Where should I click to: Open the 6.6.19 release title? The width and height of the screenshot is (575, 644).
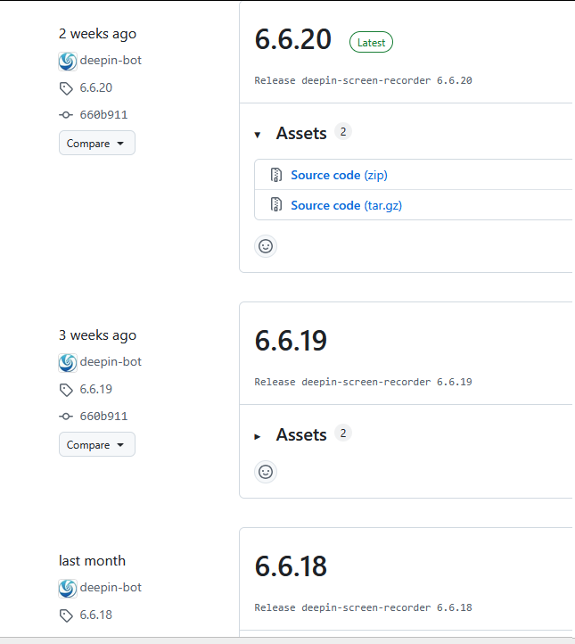point(291,341)
